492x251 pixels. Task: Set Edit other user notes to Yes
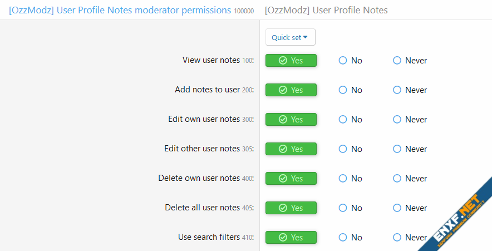(x=291, y=149)
